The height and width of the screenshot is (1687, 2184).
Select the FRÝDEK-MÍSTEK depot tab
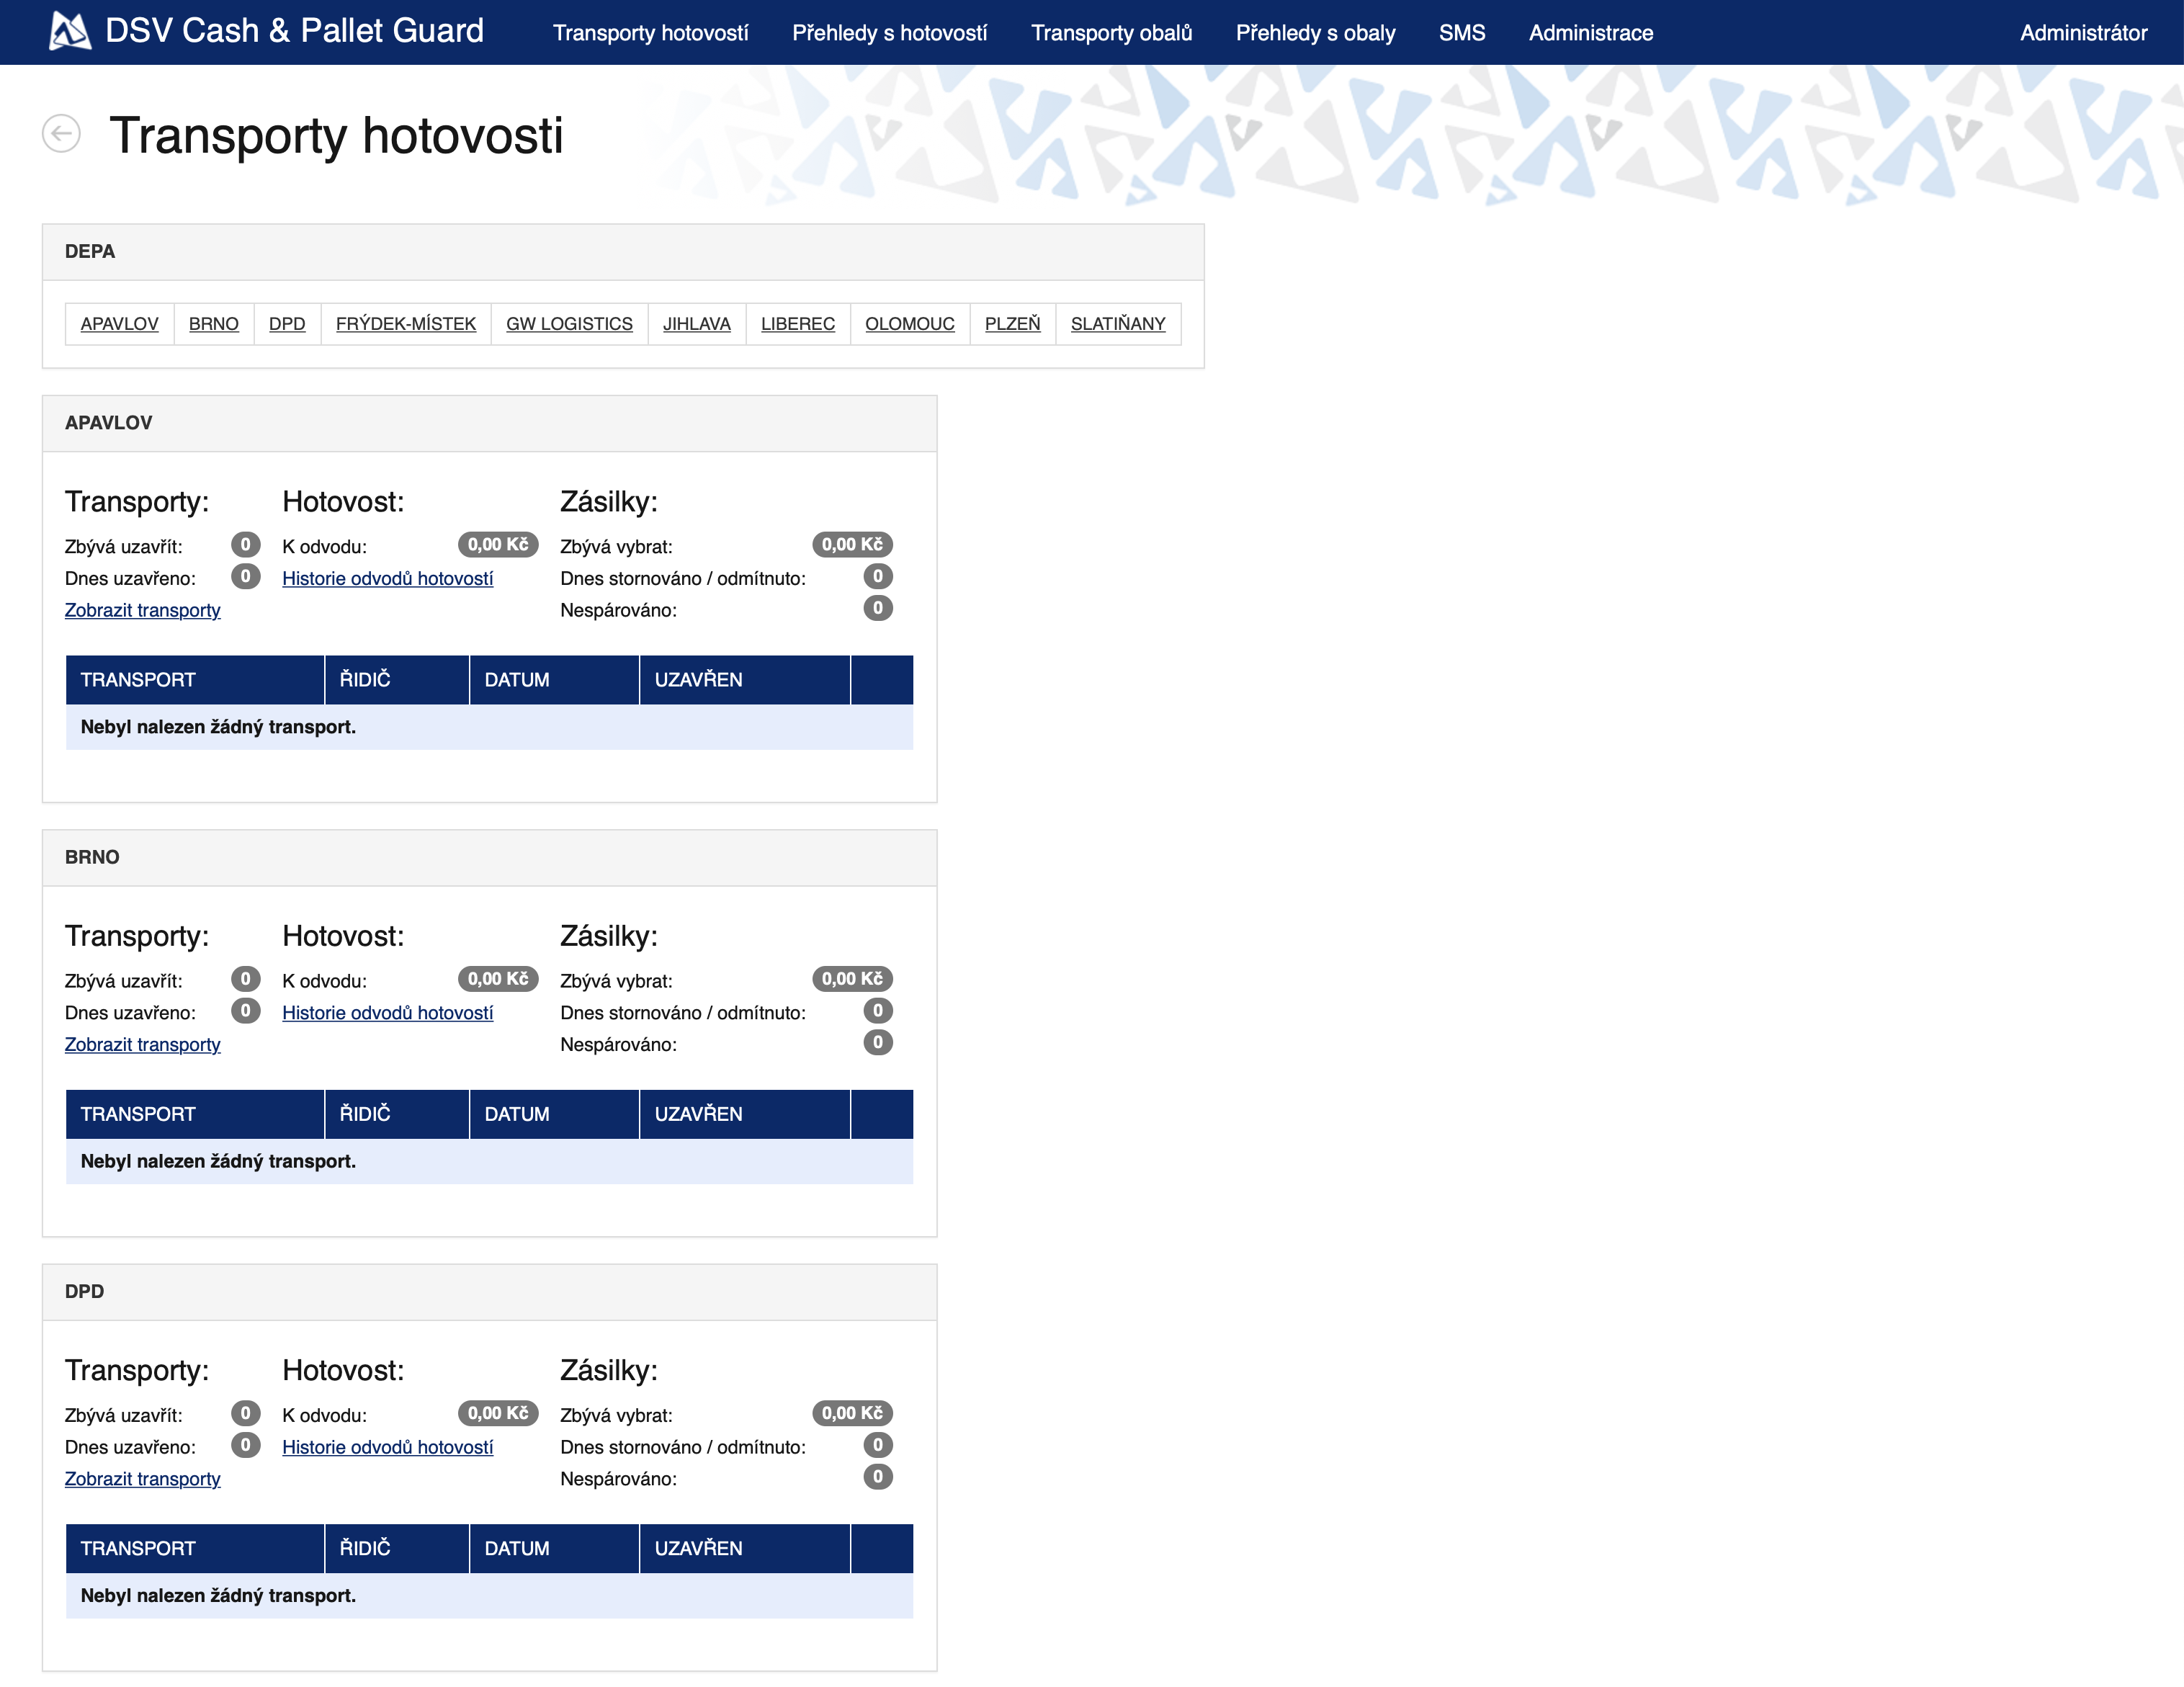point(405,324)
